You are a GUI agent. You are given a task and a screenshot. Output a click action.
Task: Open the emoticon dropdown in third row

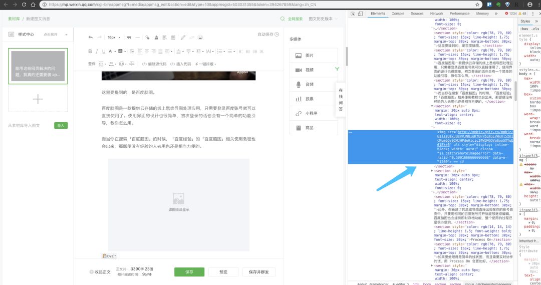125,64
